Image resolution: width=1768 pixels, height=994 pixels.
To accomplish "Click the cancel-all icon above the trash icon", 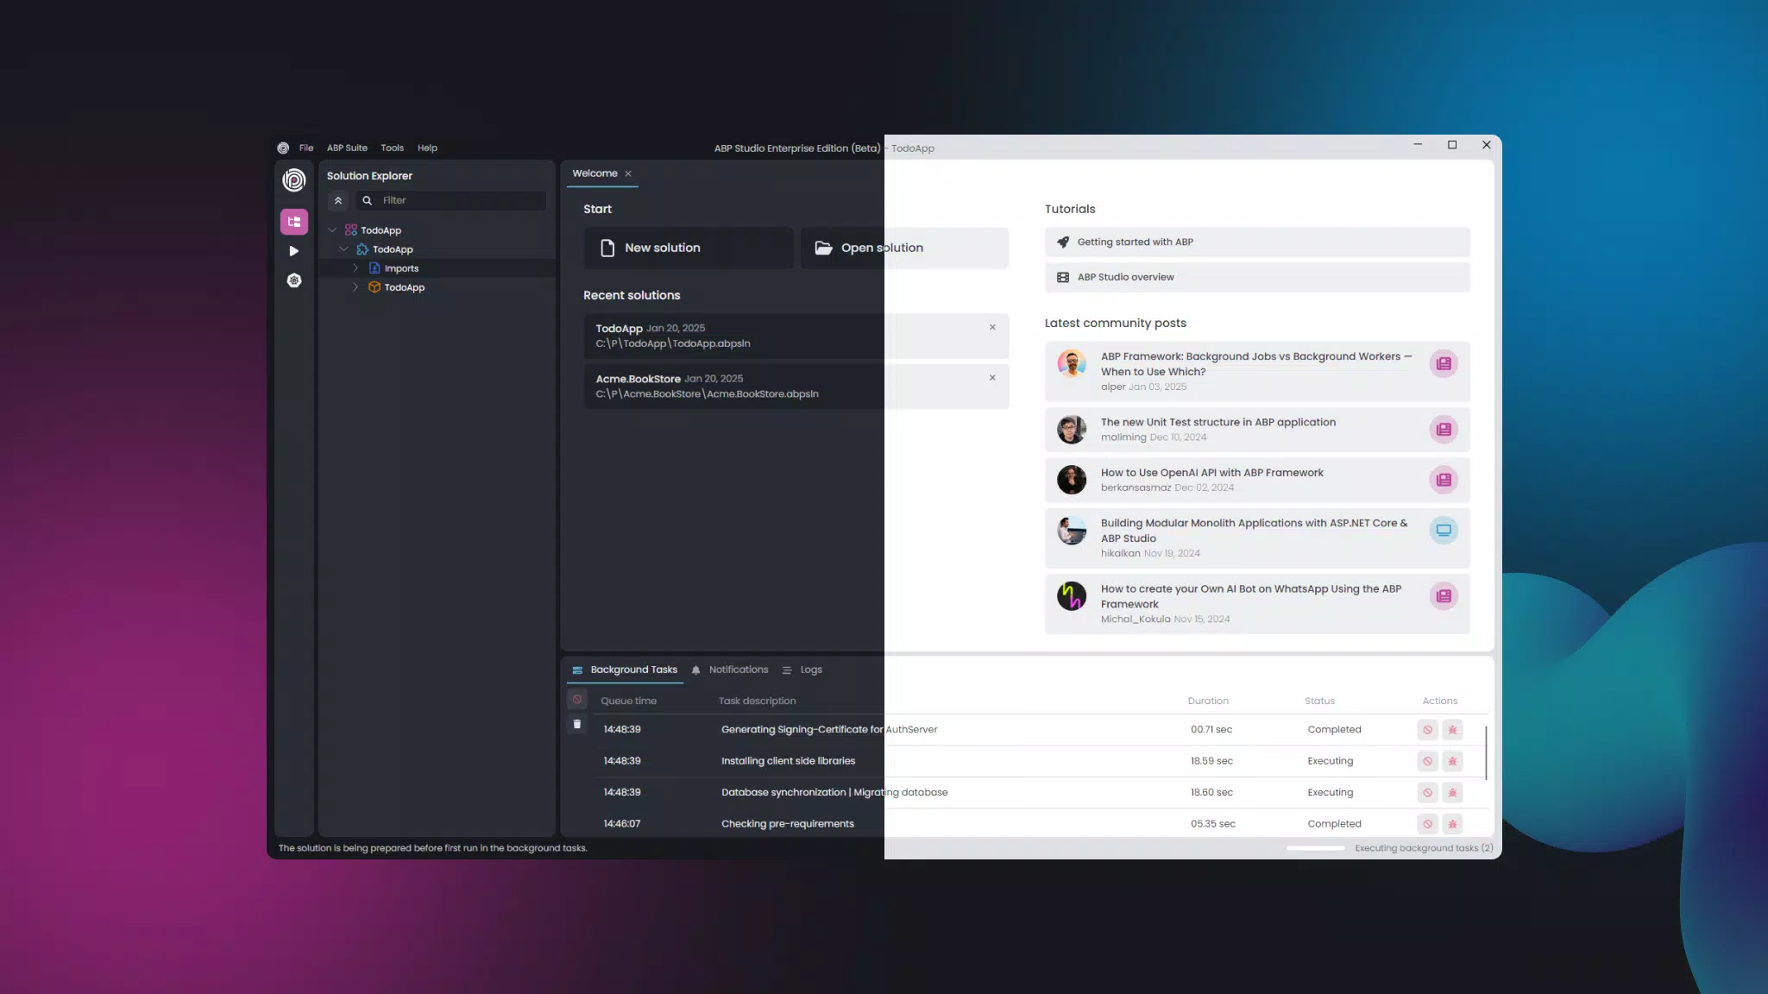I will pos(577,699).
